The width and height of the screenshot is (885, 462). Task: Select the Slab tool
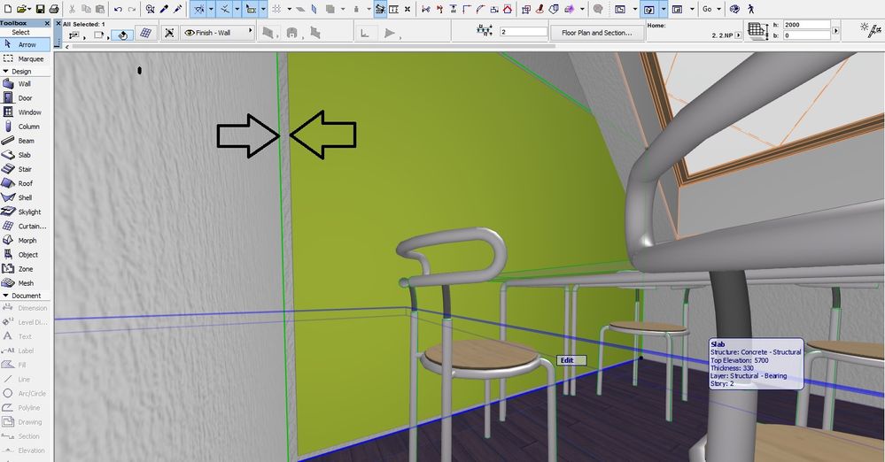[25, 155]
